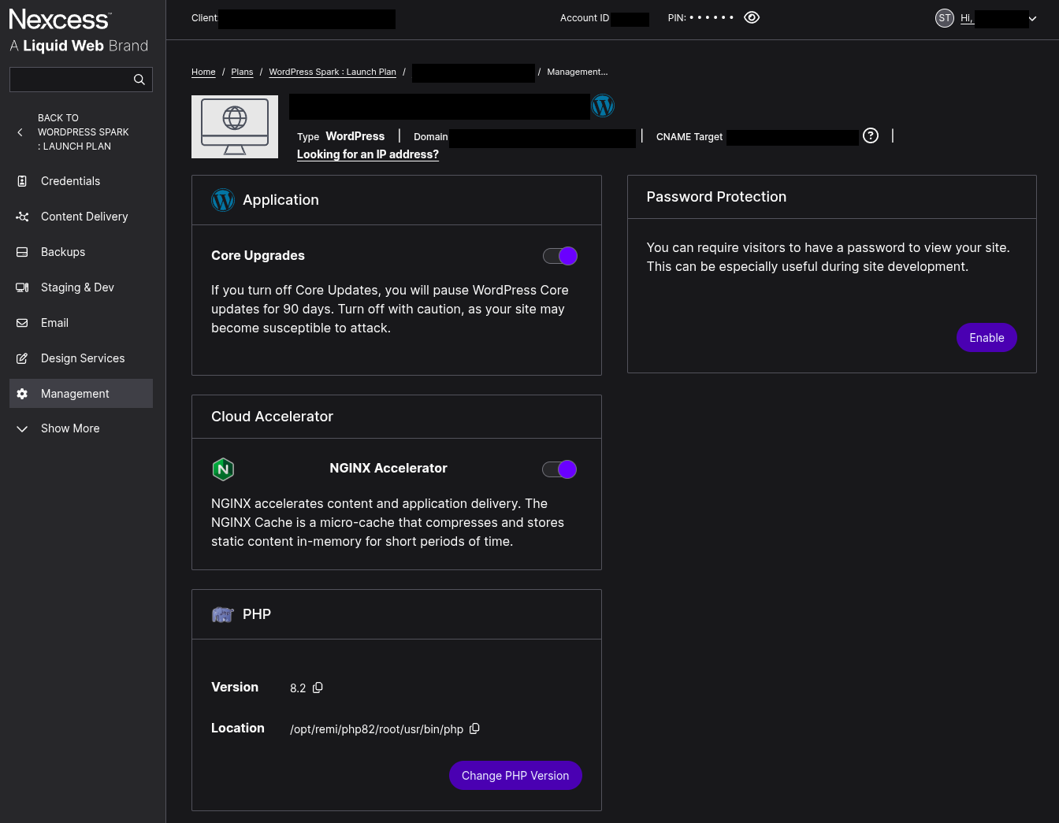Click into the sidebar search field
This screenshot has height=823, width=1059.
click(71, 80)
